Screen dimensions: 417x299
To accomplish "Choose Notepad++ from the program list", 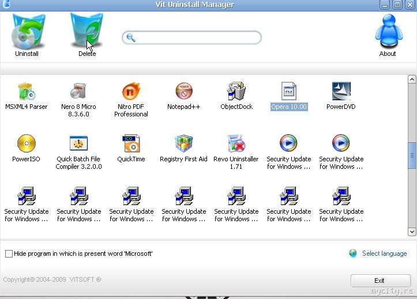I will (184, 96).
